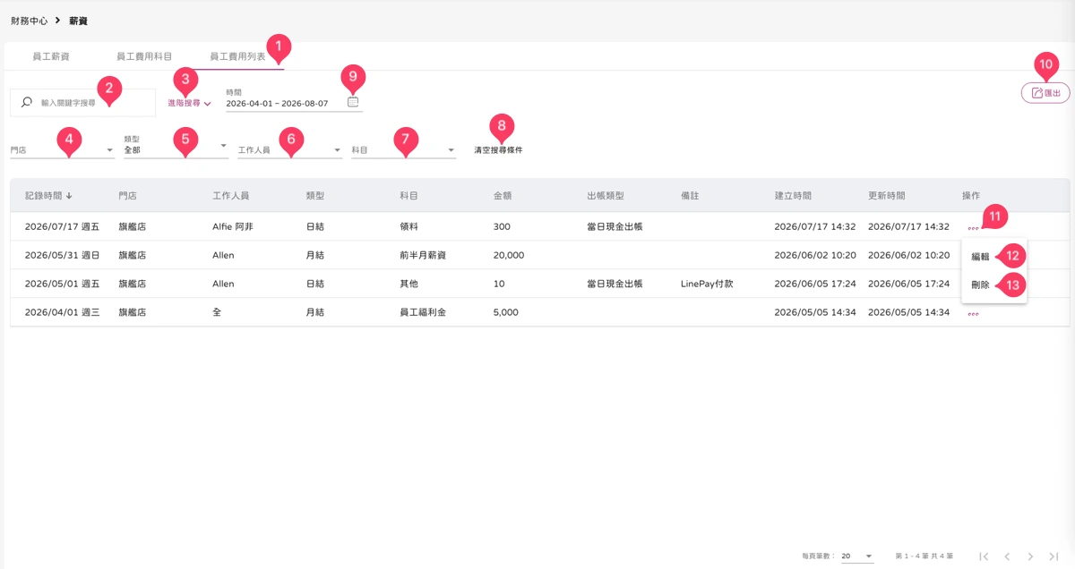Click the 'LinePay付款' remark cell

click(707, 284)
